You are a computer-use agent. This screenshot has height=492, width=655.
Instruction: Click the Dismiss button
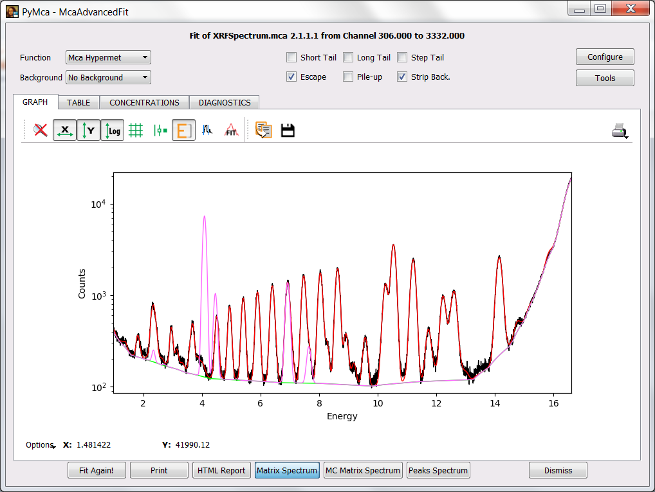(558, 471)
